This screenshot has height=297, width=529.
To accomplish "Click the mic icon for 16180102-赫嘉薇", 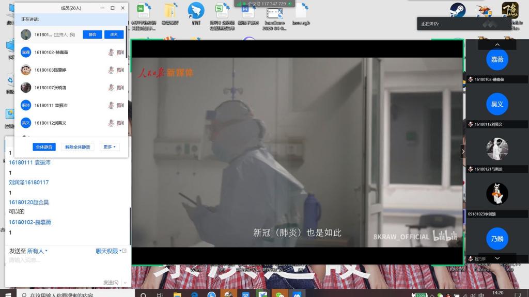I will (111, 52).
